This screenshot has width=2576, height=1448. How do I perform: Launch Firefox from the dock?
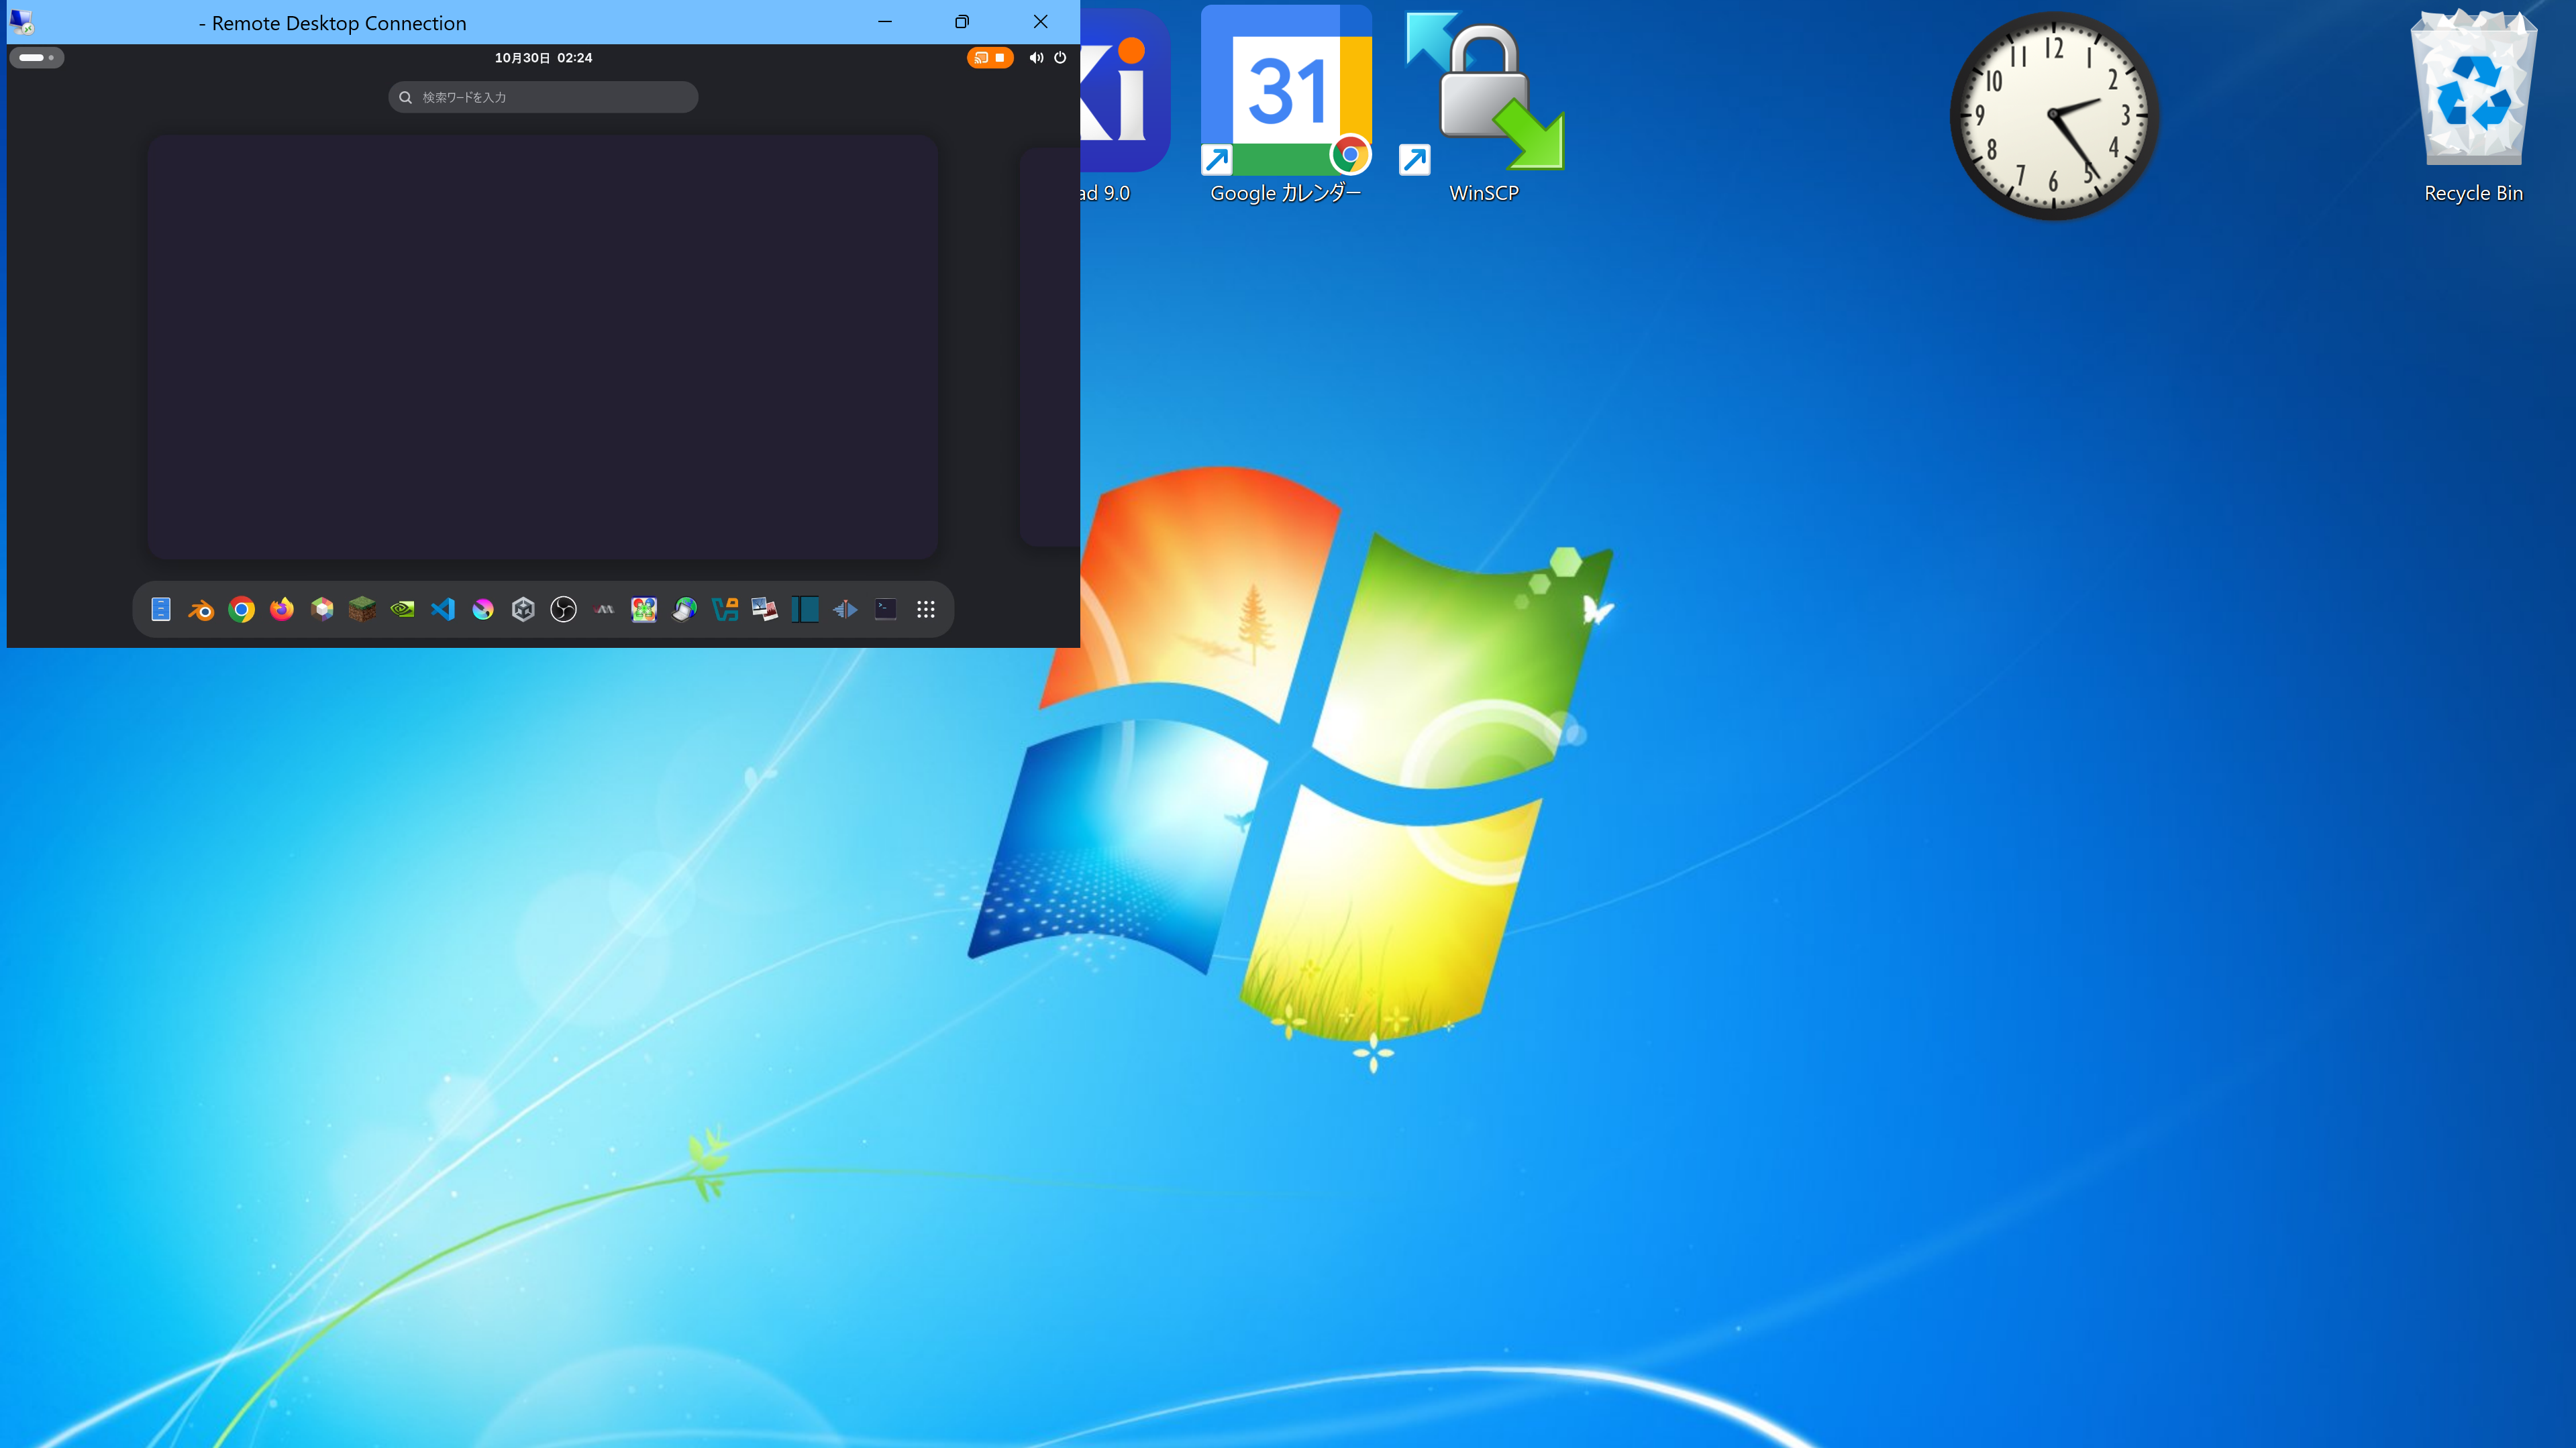click(282, 608)
